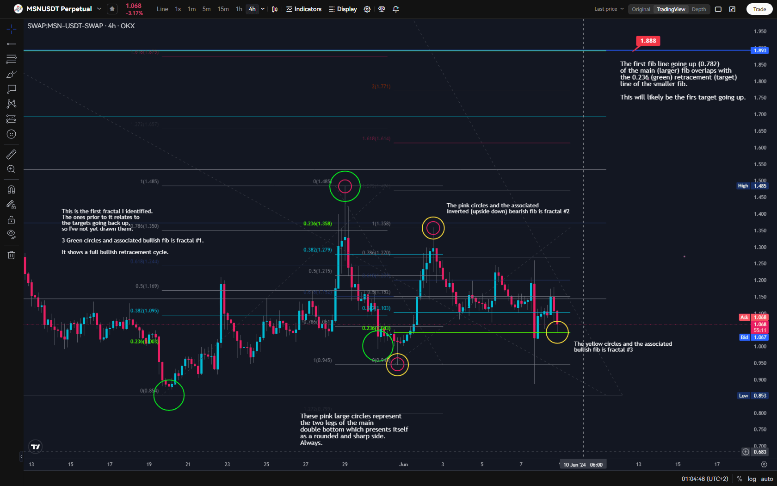Collapse chart with fullscreen toggle icon

coord(733,9)
